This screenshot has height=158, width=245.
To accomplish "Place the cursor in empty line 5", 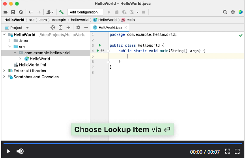I will click(x=176, y=56).
